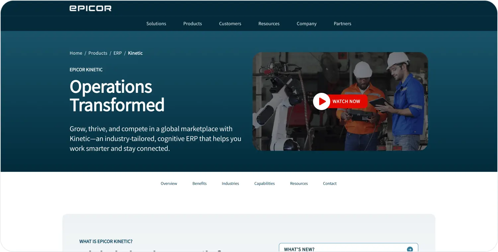Screen dimensions: 498x252
Task: Click the Epicor logo
Action: click(90, 8)
